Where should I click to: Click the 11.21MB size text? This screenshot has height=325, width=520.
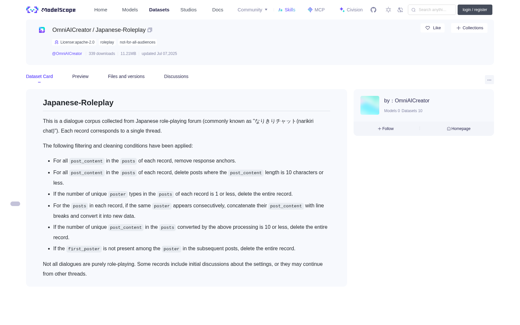[x=128, y=54]
